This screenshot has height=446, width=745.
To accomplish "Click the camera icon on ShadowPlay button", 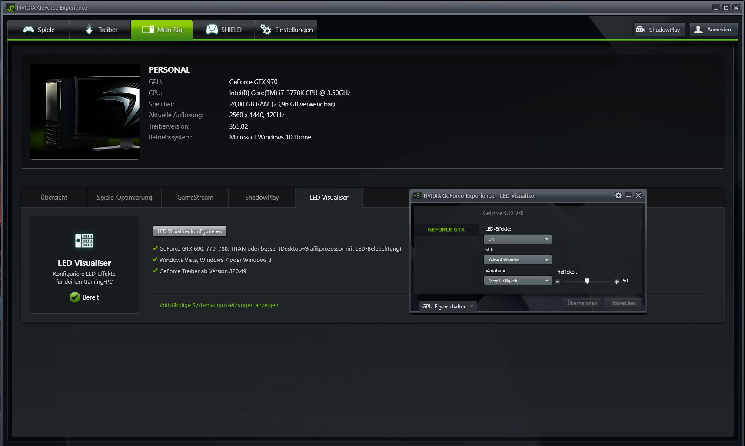I will click(640, 30).
